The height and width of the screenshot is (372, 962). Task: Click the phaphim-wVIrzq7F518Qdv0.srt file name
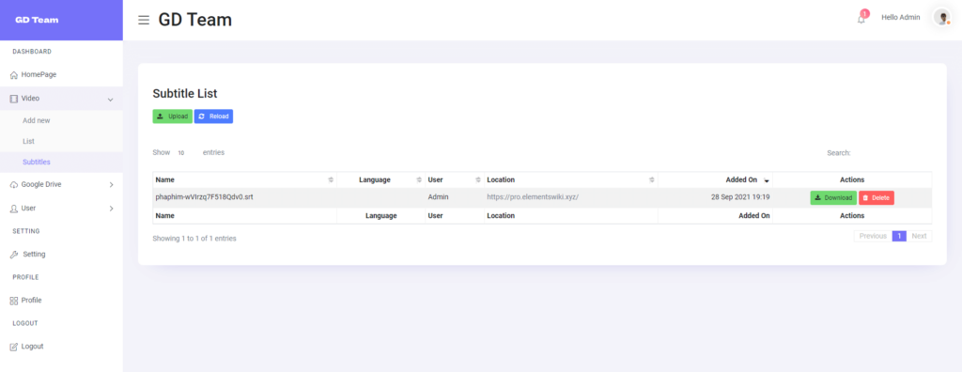(x=204, y=197)
